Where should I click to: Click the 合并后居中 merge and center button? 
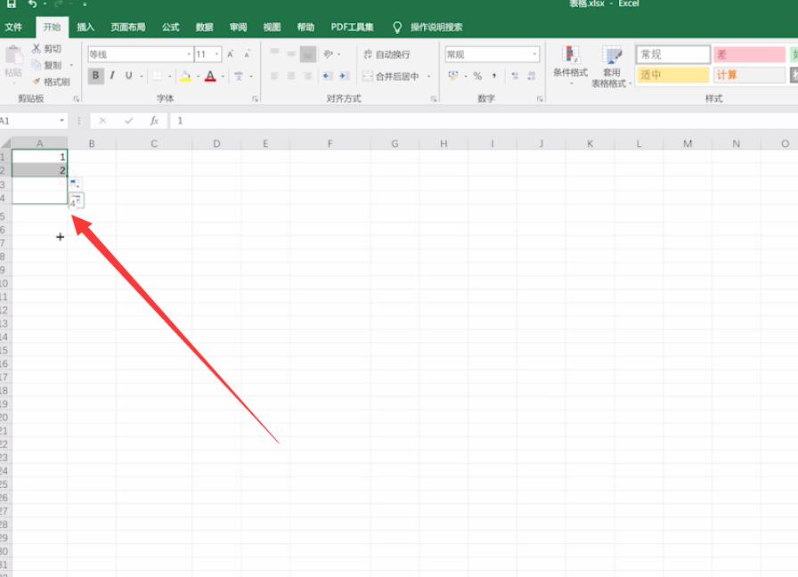[391, 77]
